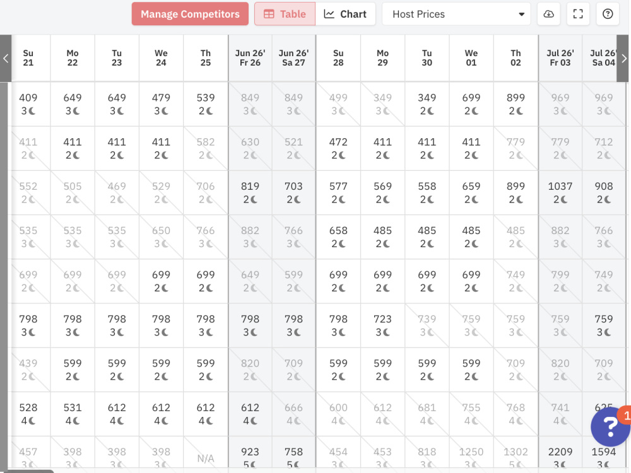631x473 pixels.
Task: Click the 2209 price cell
Action: (x=560, y=455)
